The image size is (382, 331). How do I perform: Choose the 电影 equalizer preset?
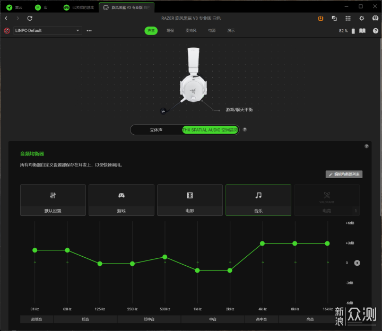coord(190,200)
